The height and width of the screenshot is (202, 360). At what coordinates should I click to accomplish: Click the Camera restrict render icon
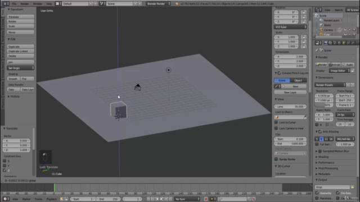[x=354, y=30]
